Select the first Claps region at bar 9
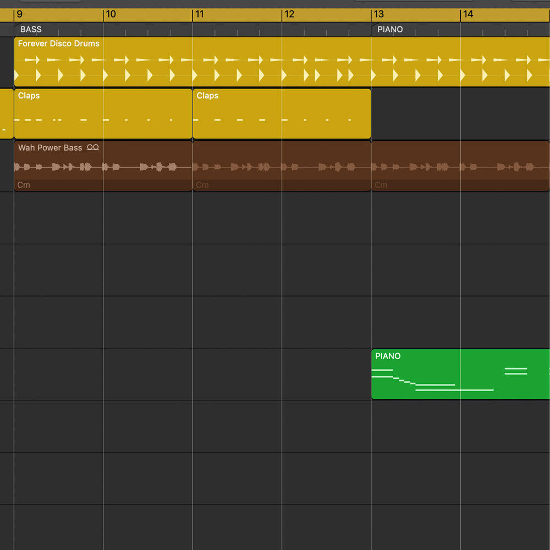The height and width of the screenshot is (550, 550). click(103, 114)
